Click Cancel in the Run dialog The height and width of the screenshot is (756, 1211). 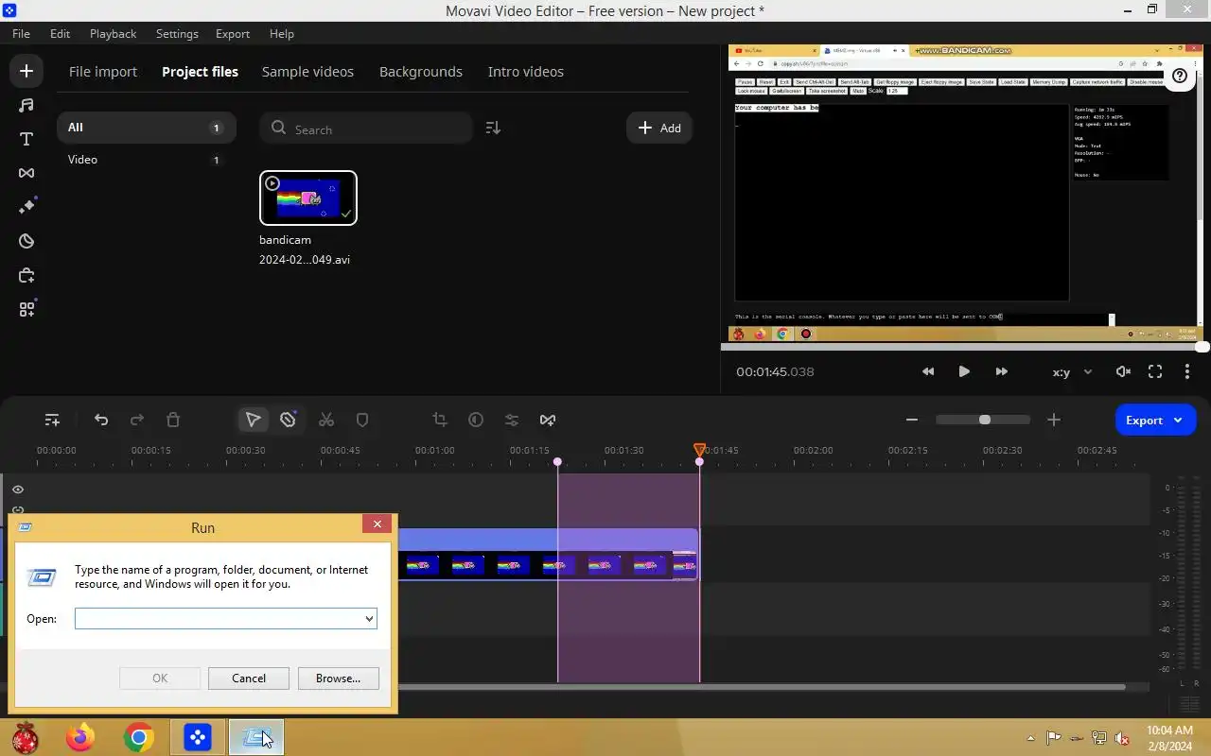(249, 679)
